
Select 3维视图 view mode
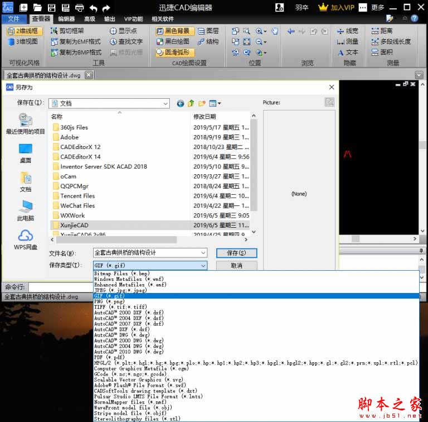tap(23, 41)
